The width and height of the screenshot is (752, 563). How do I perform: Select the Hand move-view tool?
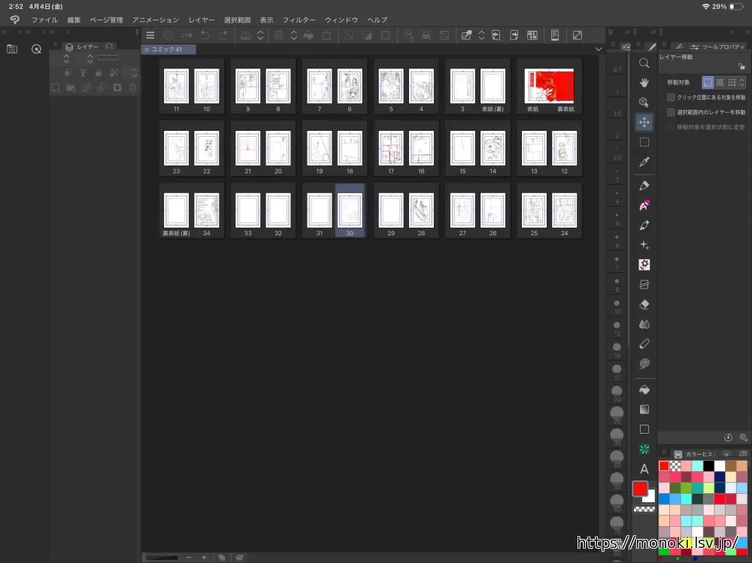click(644, 83)
